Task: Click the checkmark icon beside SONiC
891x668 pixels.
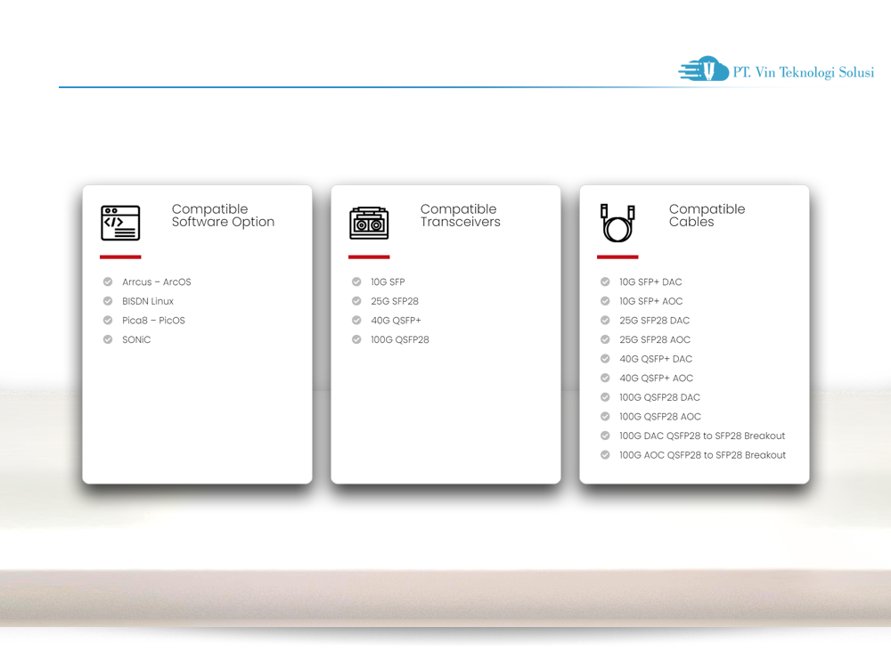Action: pyautogui.click(x=108, y=339)
